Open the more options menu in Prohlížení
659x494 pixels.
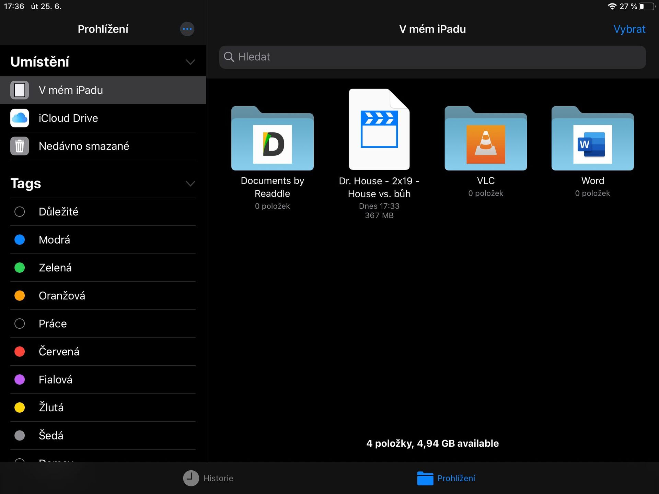tap(187, 29)
